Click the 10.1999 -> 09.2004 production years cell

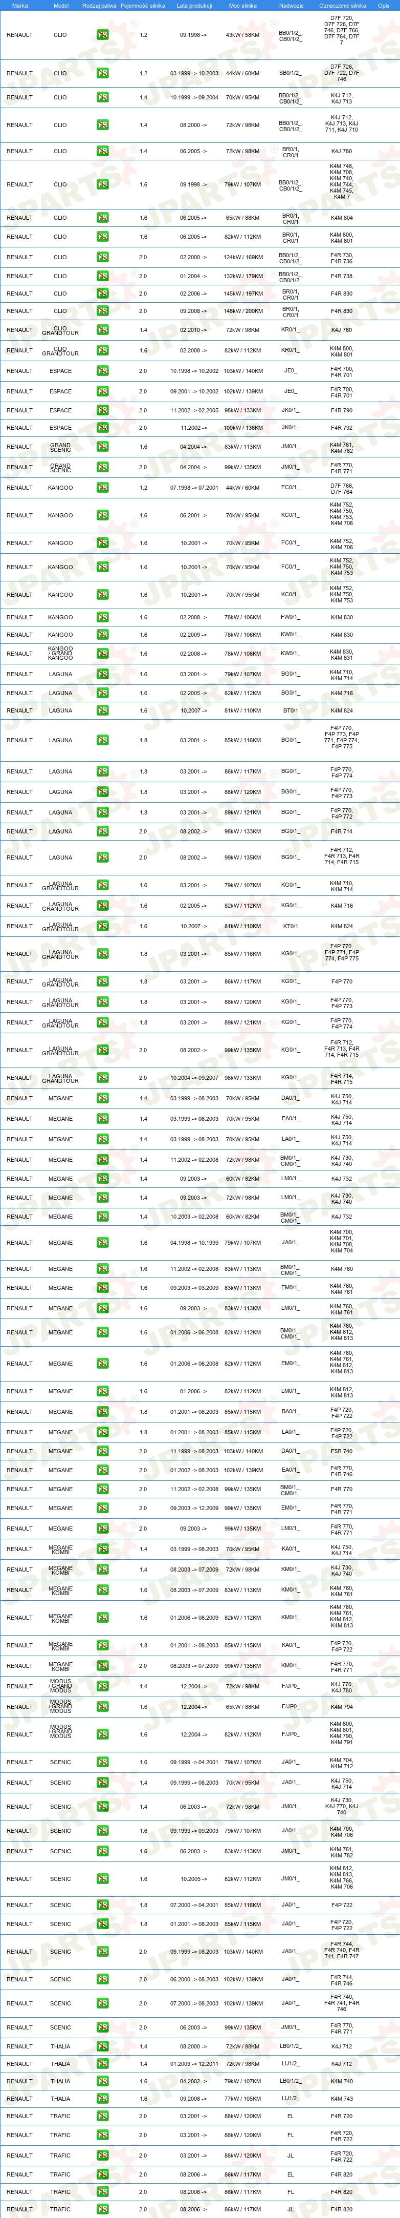193,97
